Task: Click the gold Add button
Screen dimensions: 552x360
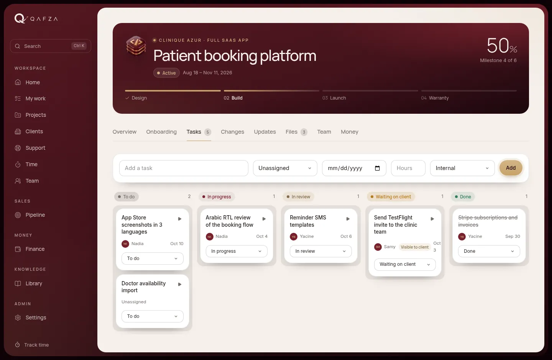Action: tap(511, 168)
